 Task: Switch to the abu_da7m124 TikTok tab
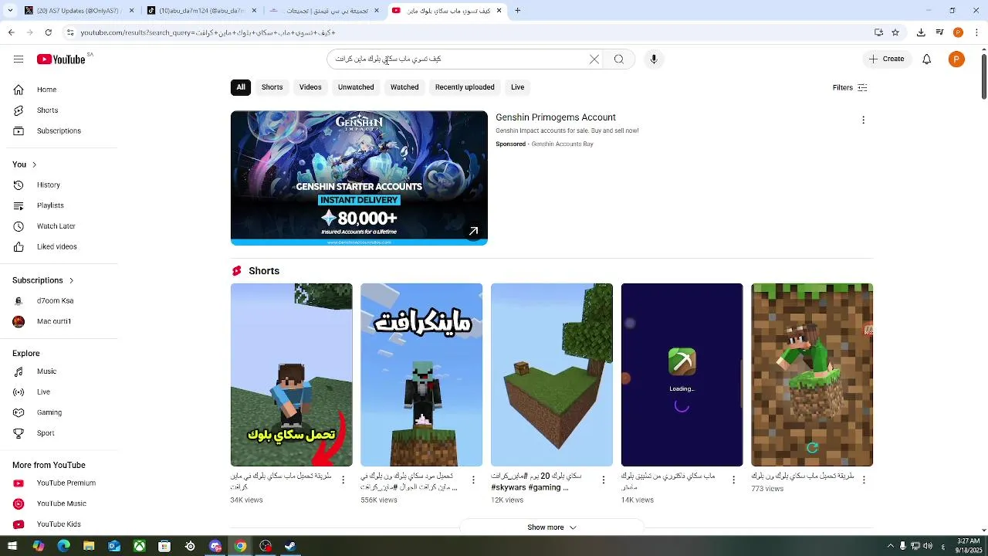click(202, 11)
